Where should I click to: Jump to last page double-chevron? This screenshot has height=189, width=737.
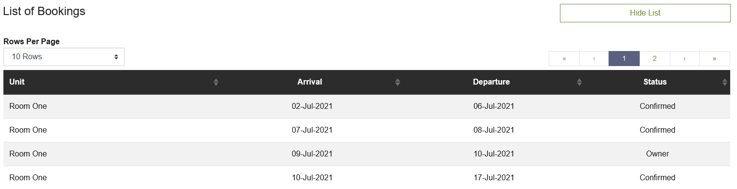(x=715, y=58)
